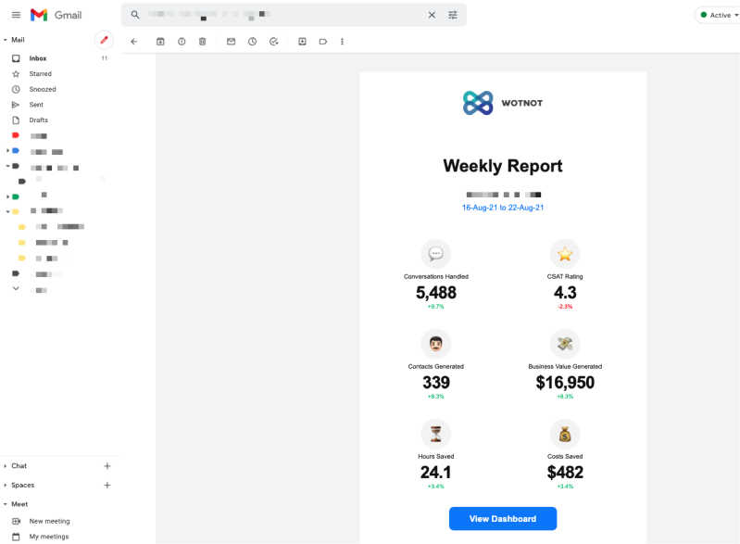Click the Hours Saved hourglass icon
The image size is (740, 544).
tap(435, 433)
